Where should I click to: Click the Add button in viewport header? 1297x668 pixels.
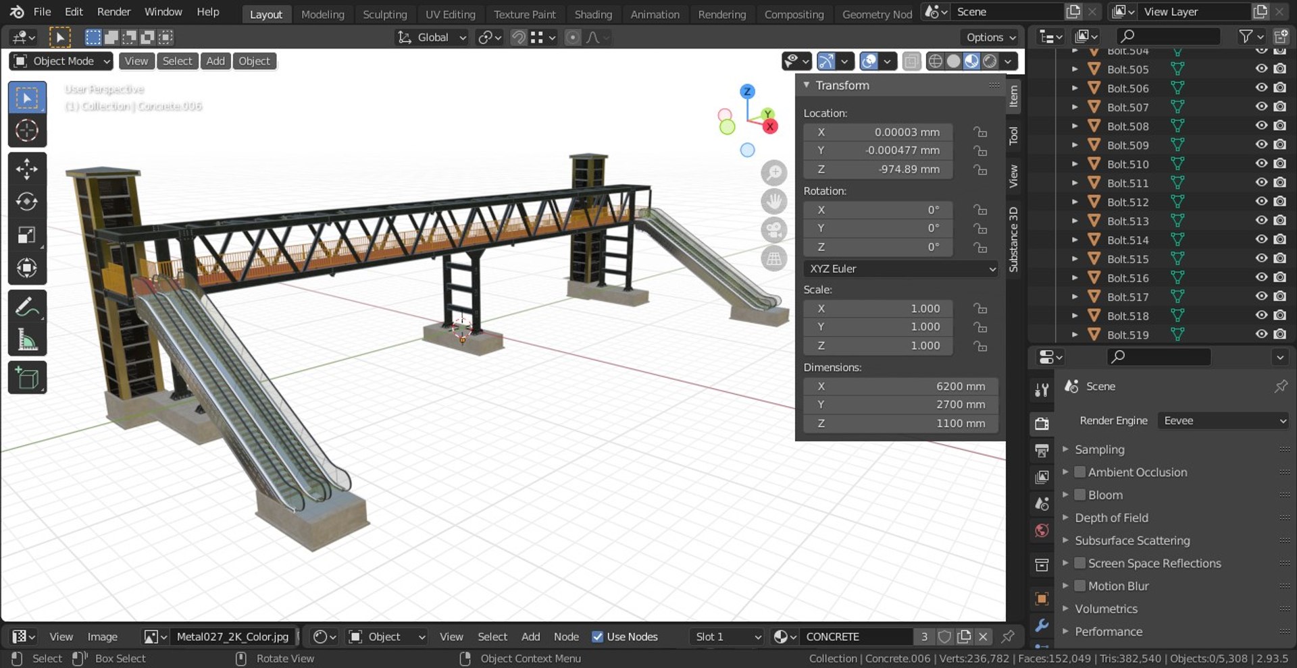215,61
